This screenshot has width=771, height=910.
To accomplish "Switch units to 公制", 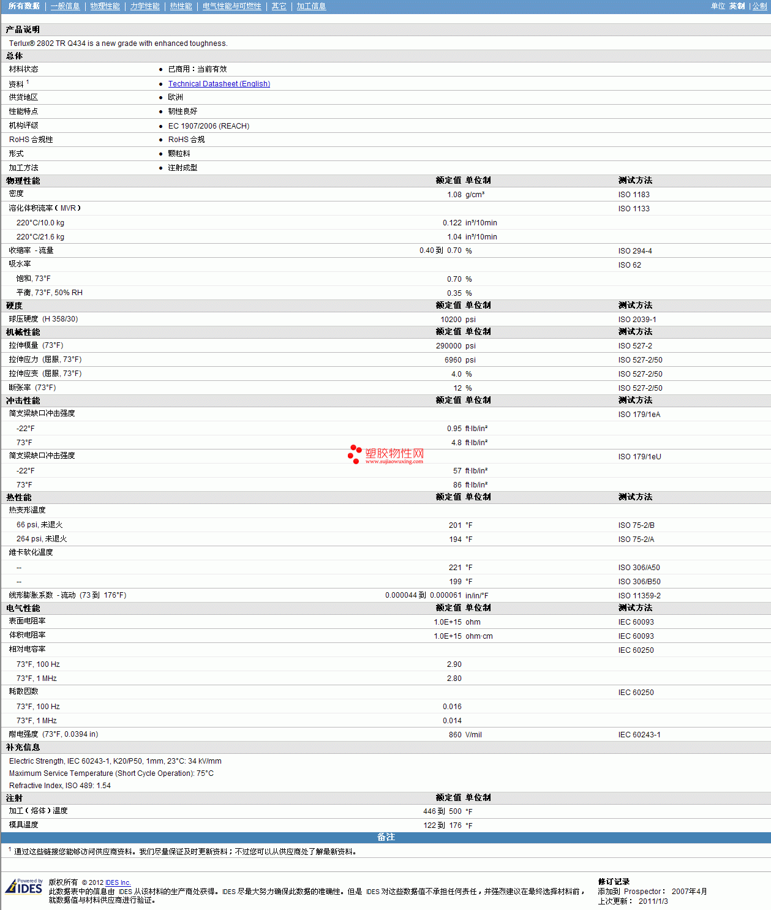I will point(760,6).
